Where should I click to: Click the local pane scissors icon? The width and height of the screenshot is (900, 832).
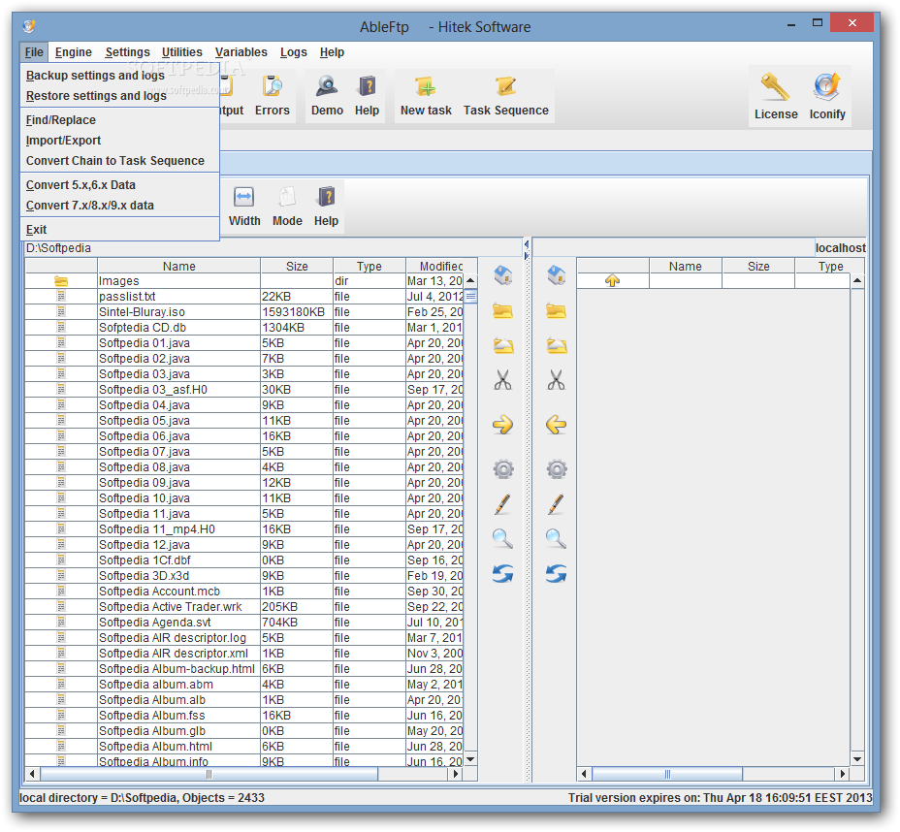pos(502,380)
